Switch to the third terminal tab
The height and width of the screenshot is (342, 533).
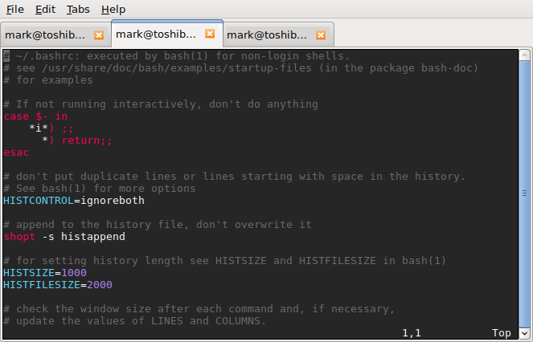click(x=267, y=35)
